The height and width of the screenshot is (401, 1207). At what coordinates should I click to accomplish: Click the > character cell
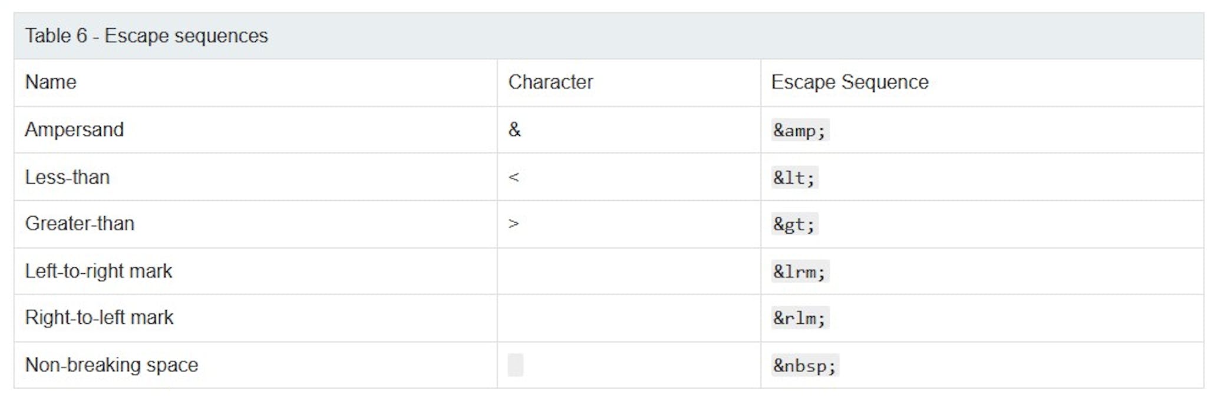[513, 224]
